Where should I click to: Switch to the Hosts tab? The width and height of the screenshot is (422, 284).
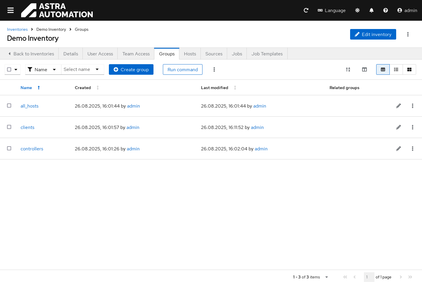click(190, 54)
